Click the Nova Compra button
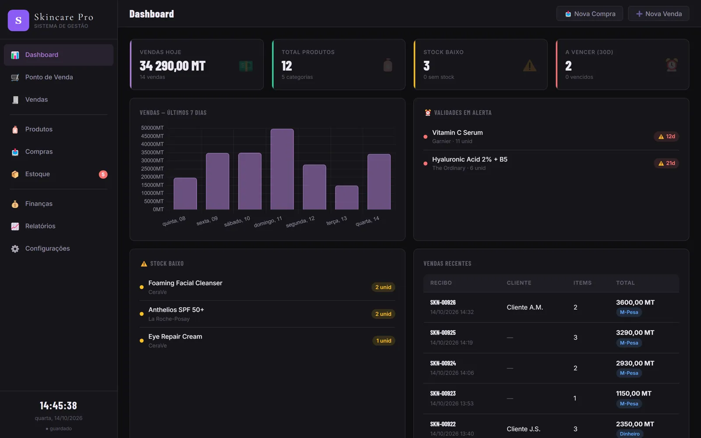Screen dimensions: 701x438 590,14
